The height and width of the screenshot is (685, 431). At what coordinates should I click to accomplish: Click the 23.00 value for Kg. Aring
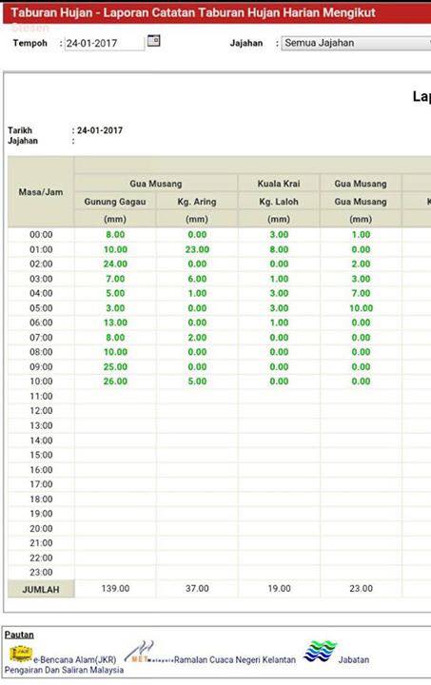[197, 249]
